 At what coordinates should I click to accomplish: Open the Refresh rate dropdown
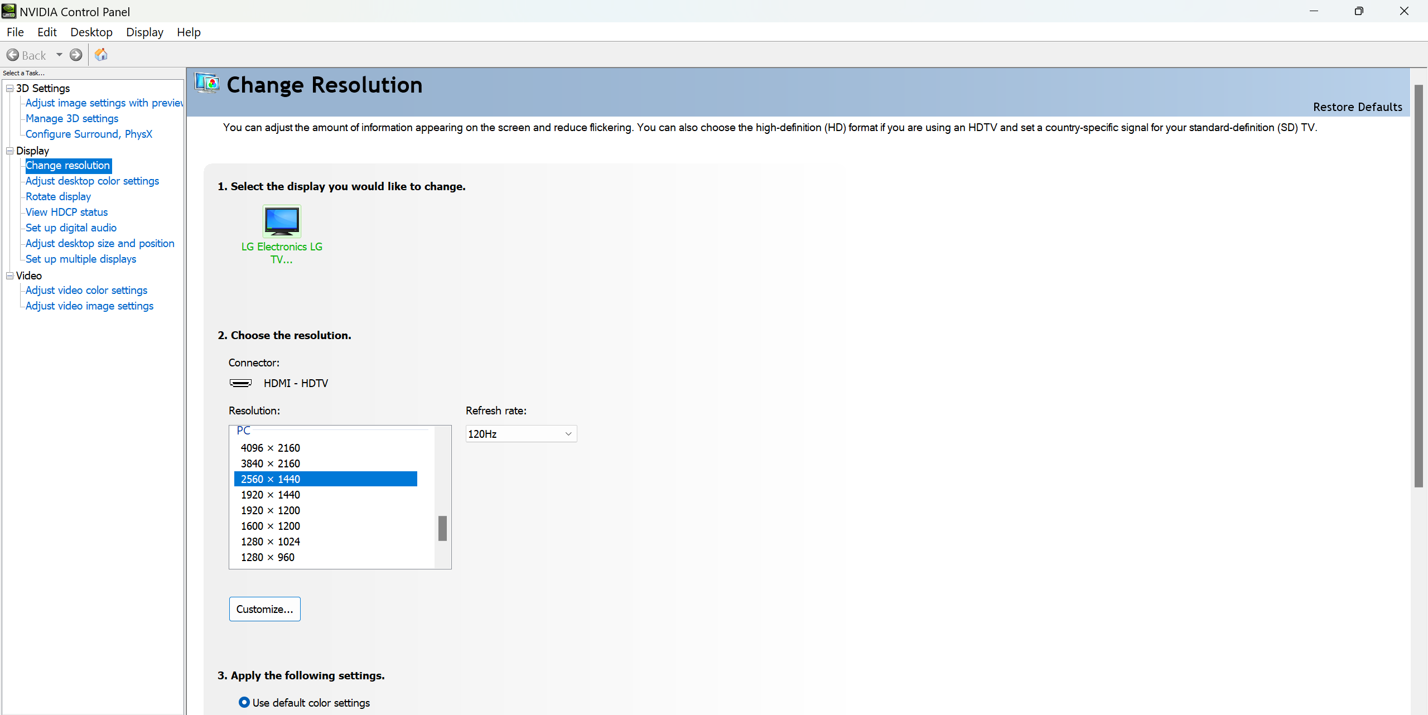click(521, 434)
